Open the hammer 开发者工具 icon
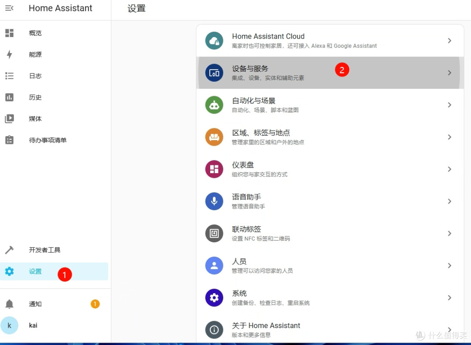The image size is (471, 345). [x=9, y=250]
